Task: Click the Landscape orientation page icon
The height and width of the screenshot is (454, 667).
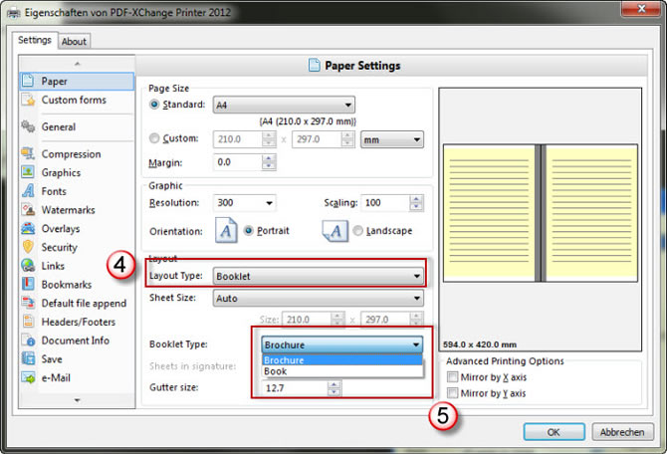Action: pyautogui.click(x=334, y=231)
